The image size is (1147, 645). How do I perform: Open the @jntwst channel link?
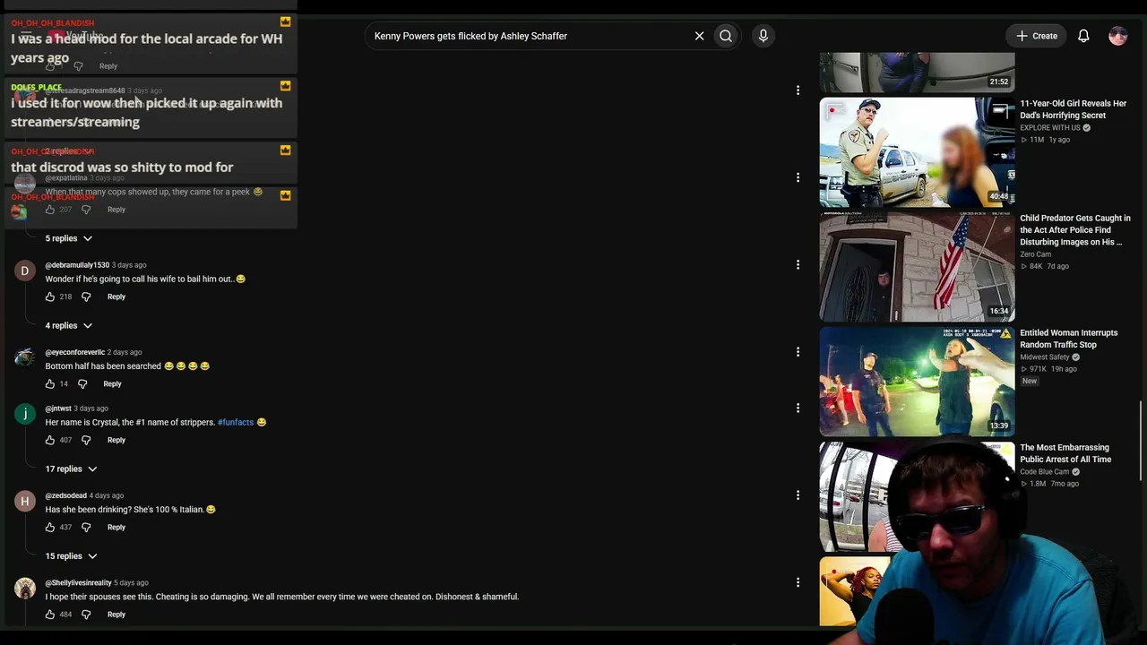pos(58,408)
